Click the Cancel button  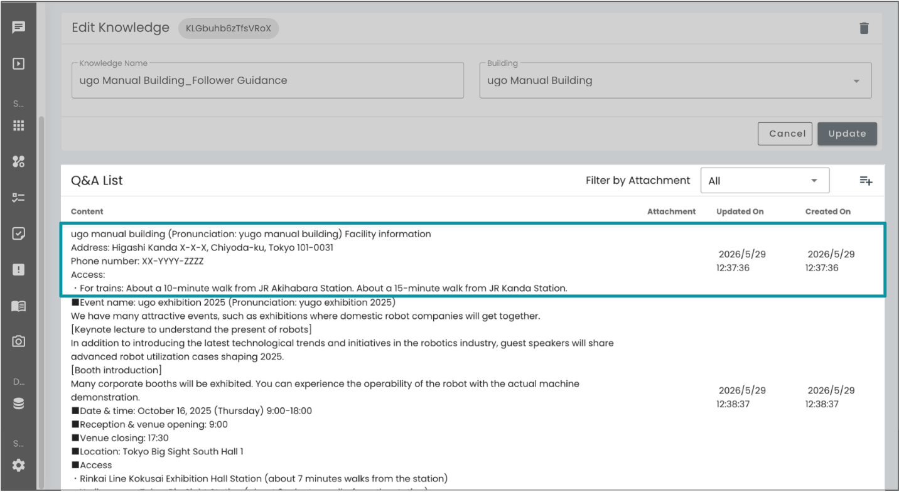point(785,134)
